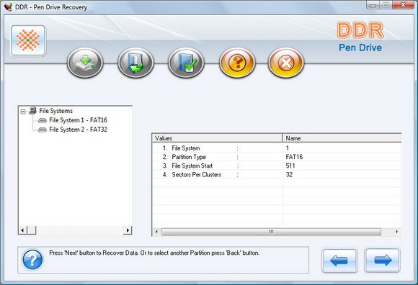Click the book with green arrow icon
Image resolution: width=418 pixels, height=285 pixels.
click(x=135, y=63)
